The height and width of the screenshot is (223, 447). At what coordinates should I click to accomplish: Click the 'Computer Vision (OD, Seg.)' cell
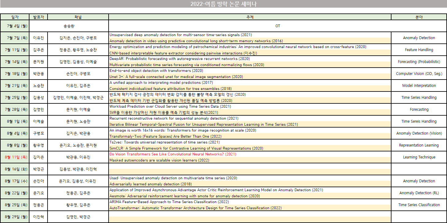pyautogui.click(x=419, y=74)
